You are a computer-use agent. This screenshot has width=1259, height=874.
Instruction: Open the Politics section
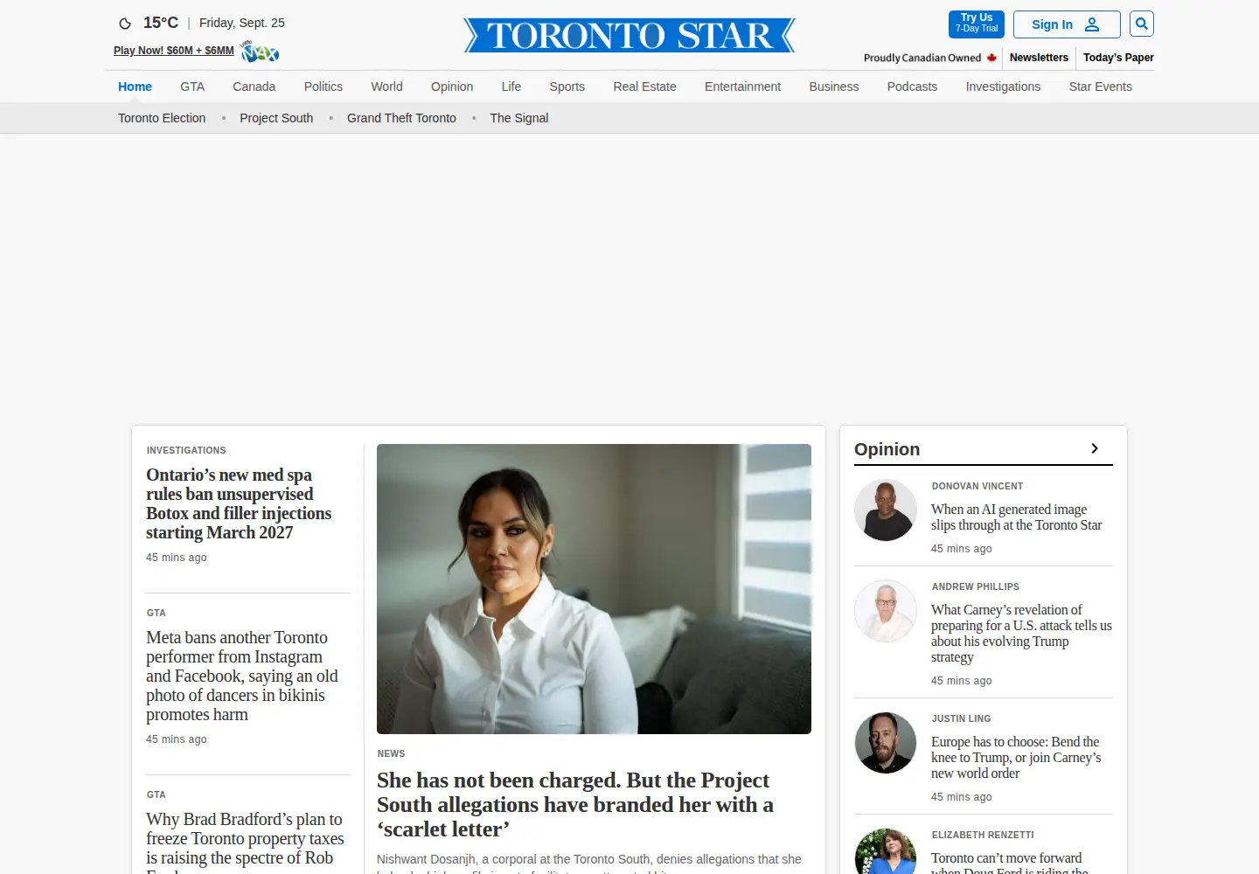point(323,87)
